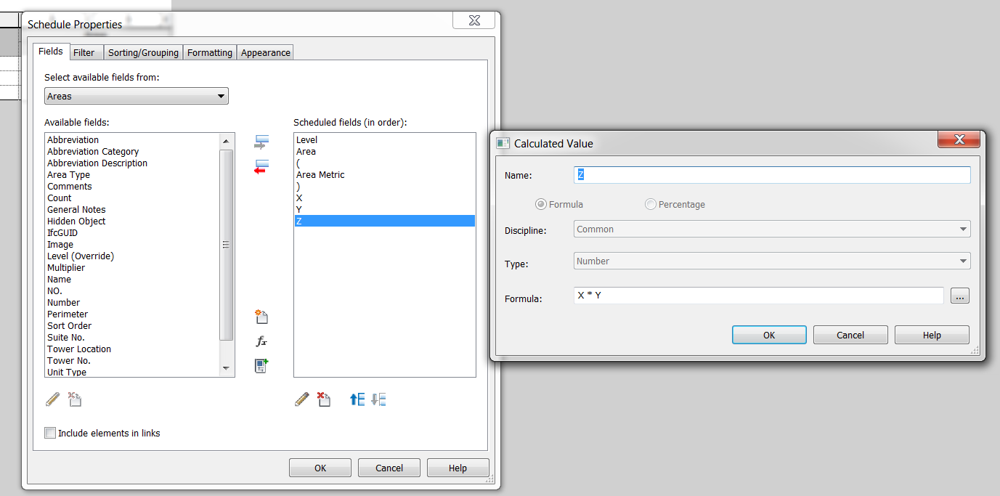
Task: Click the Formula input field
Action: tap(758, 296)
